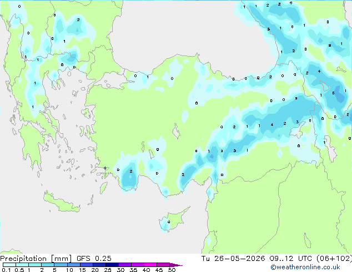This screenshot has height=272, width=352.
Task: Click the legend scale label '10'
Action: (69, 270)
